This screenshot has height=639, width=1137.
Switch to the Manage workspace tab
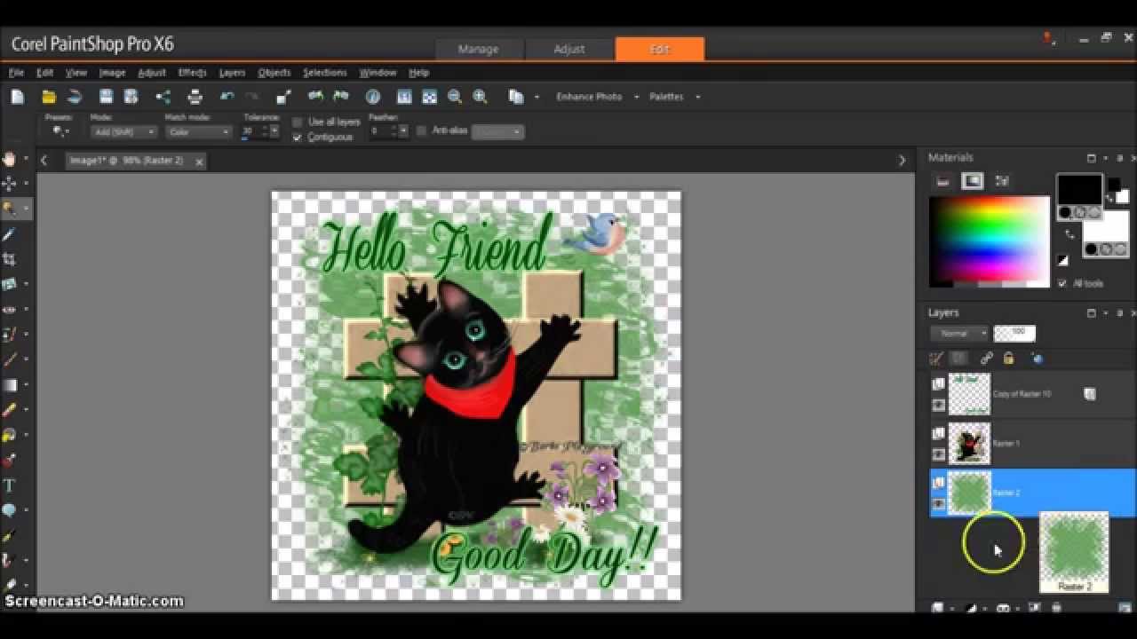[x=479, y=49]
